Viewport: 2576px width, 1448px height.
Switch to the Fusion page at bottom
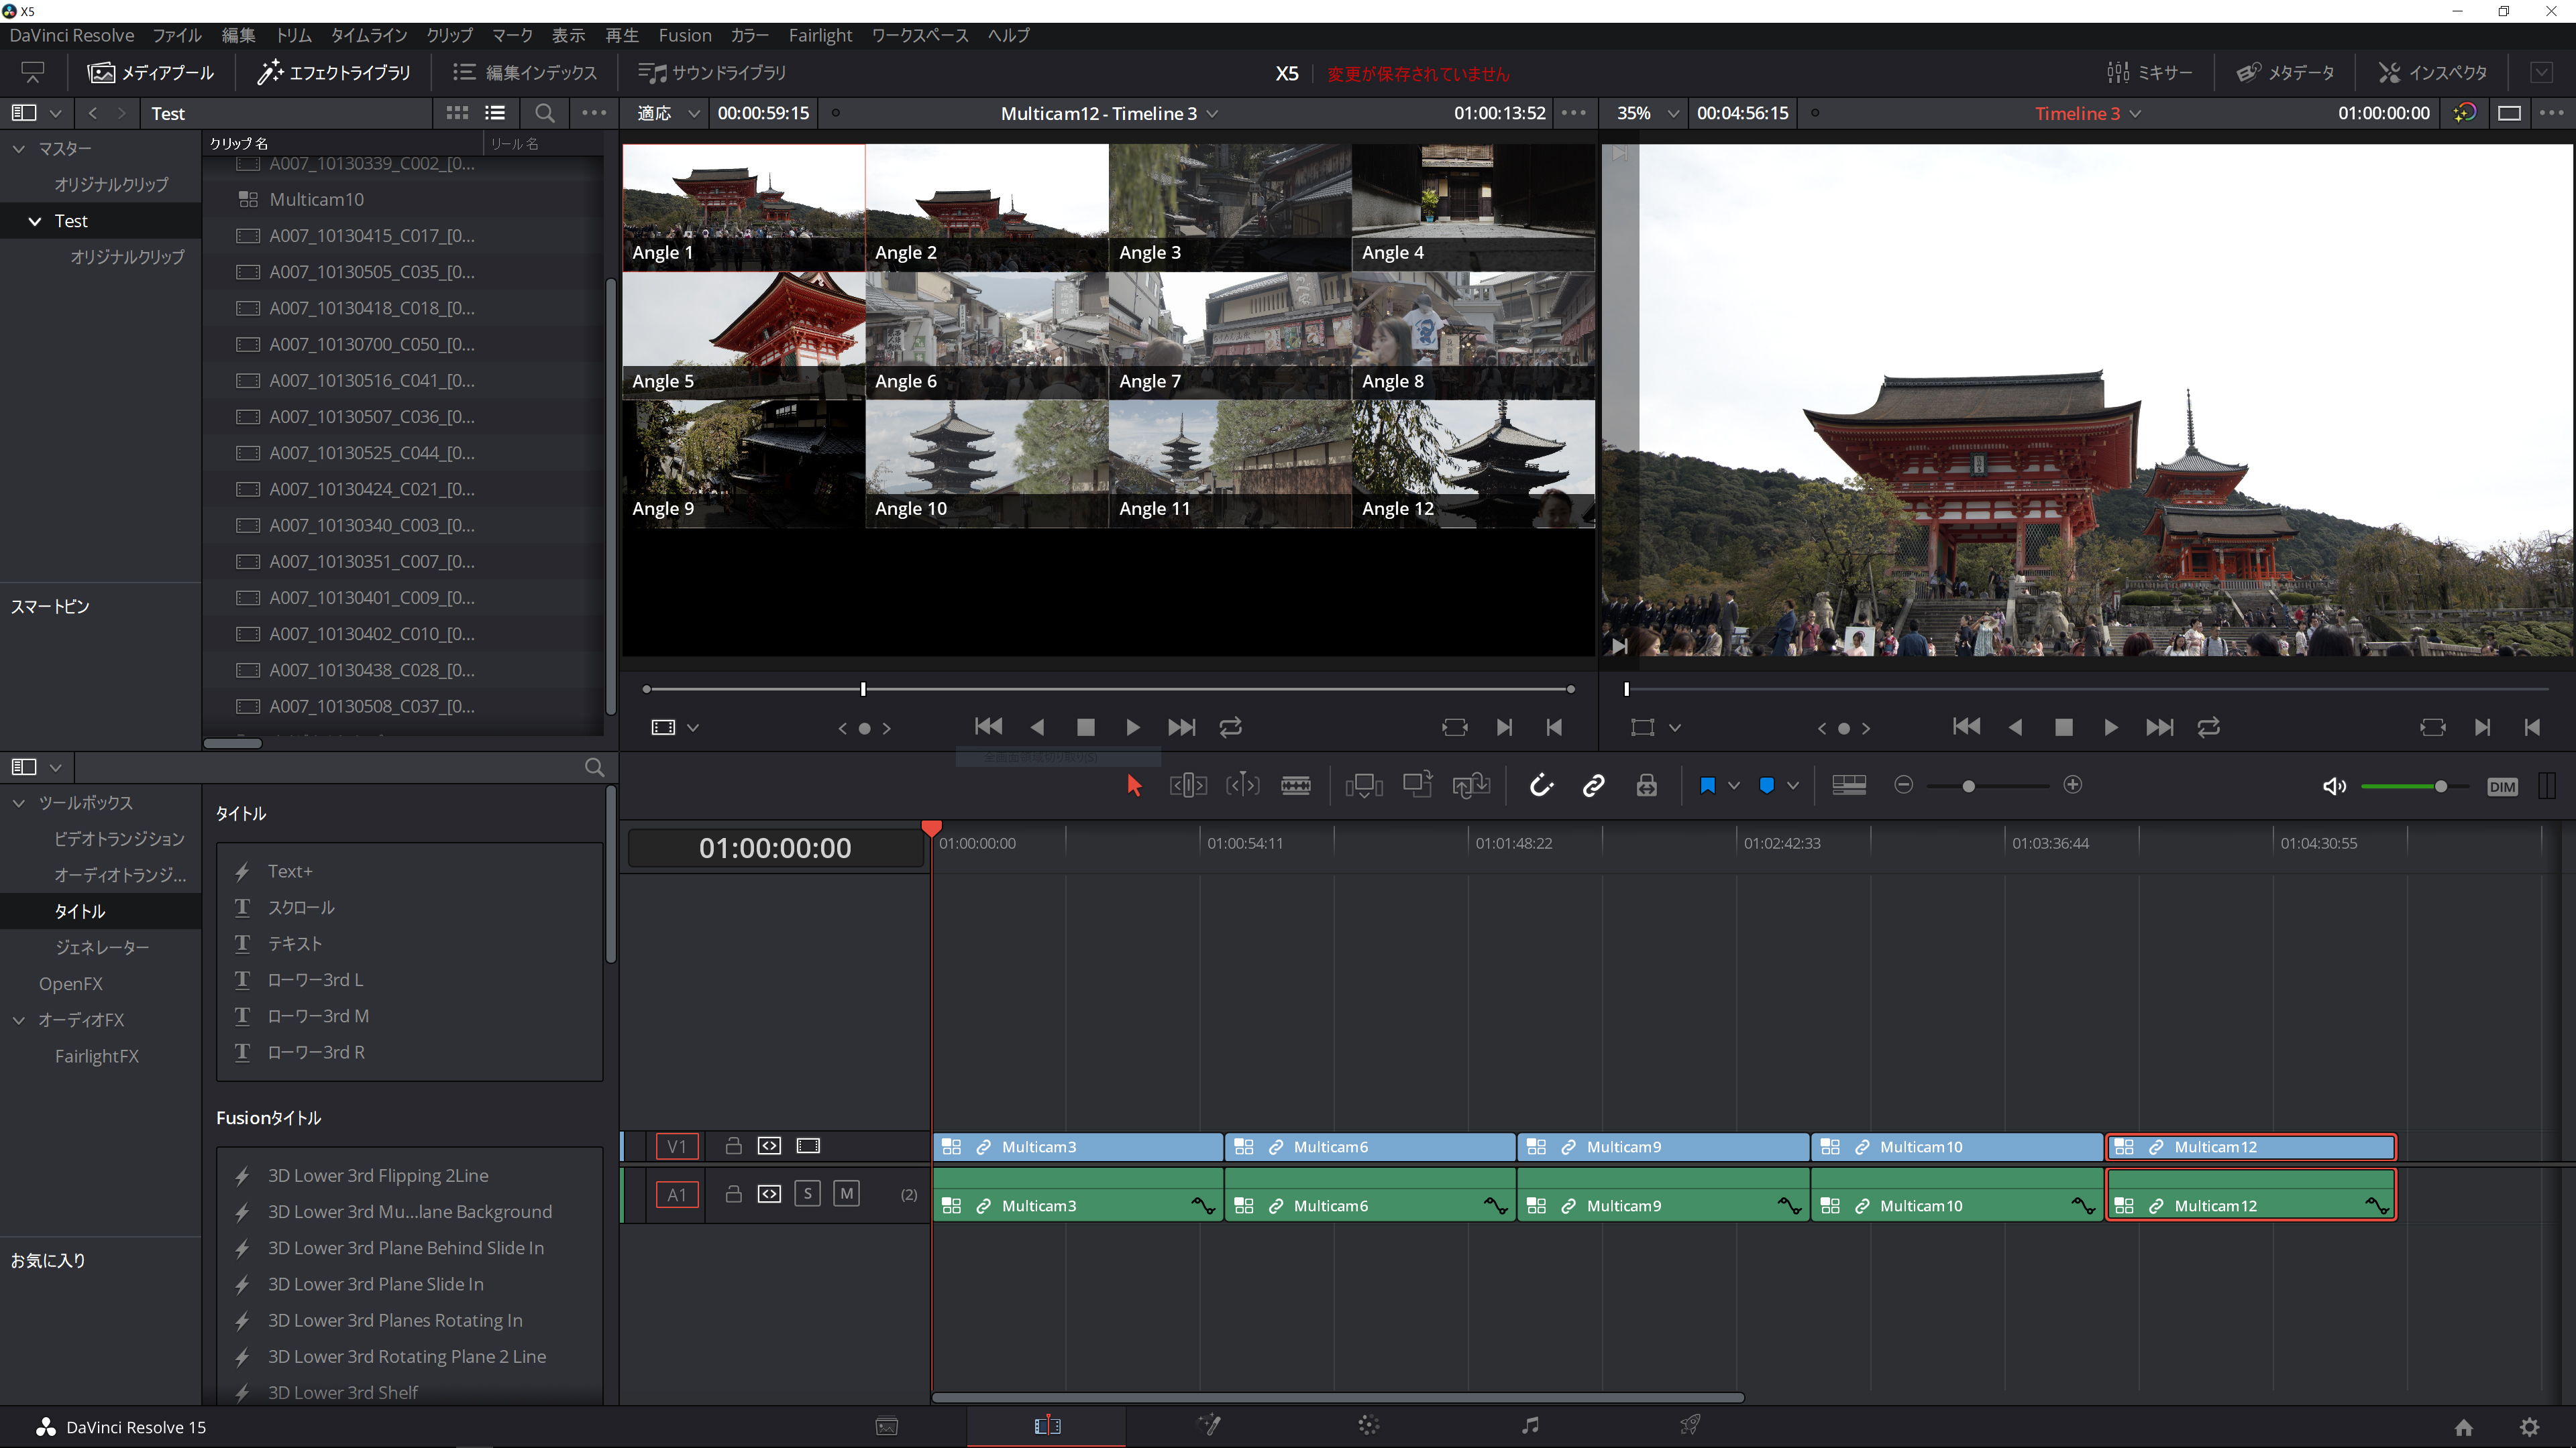pyautogui.click(x=1208, y=1426)
